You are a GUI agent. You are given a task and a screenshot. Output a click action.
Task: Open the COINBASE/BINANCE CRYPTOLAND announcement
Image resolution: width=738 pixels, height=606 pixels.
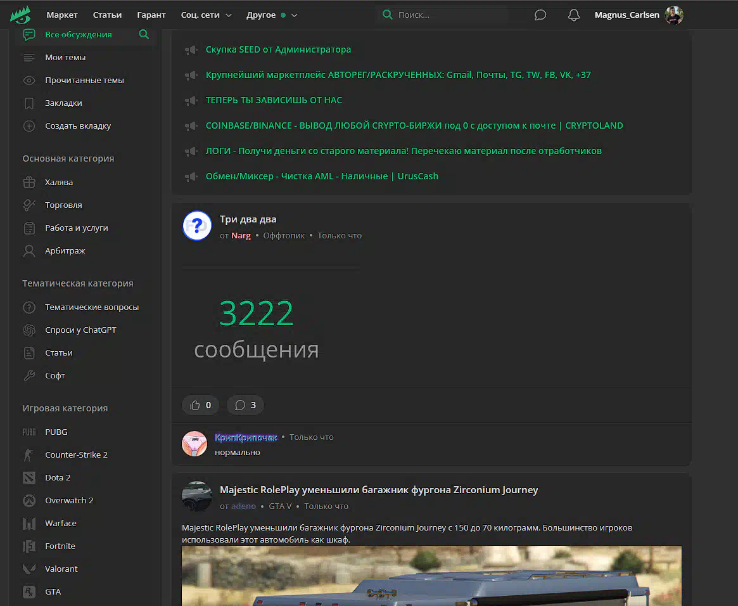coord(414,126)
